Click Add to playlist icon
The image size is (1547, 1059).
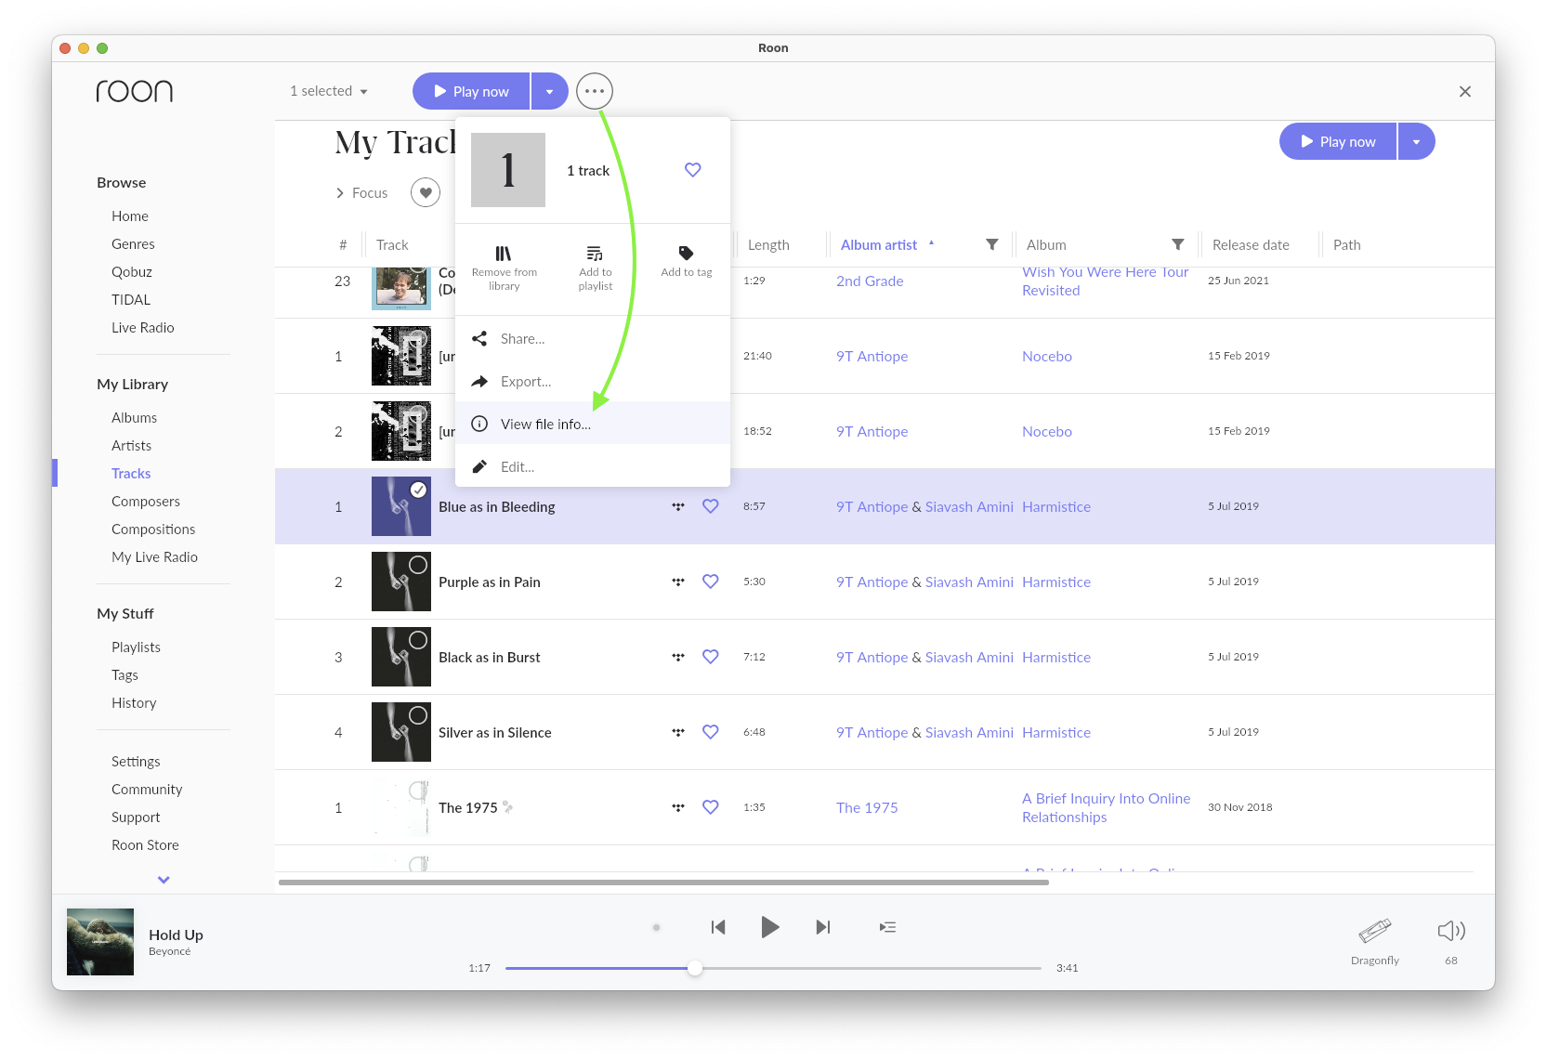coord(595,254)
